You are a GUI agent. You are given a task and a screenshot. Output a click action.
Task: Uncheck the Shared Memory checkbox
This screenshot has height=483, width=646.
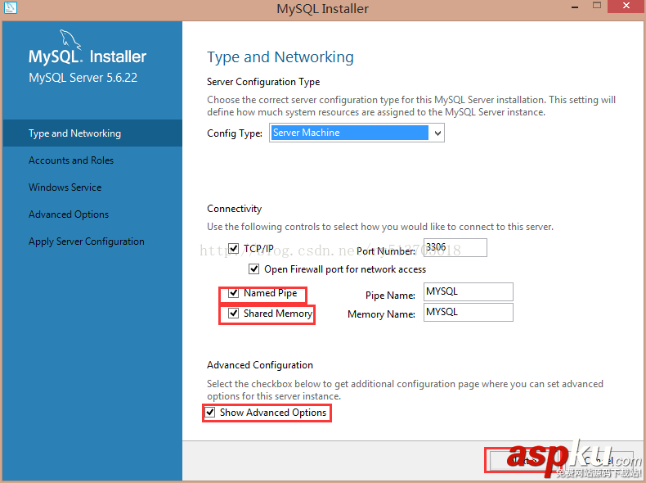pos(234,314)
